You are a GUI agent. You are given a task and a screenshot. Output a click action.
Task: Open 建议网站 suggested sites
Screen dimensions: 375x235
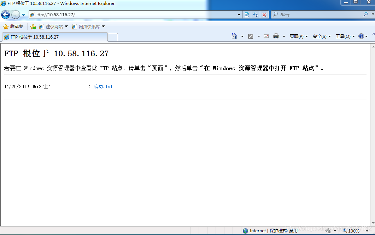pos(53,27)
